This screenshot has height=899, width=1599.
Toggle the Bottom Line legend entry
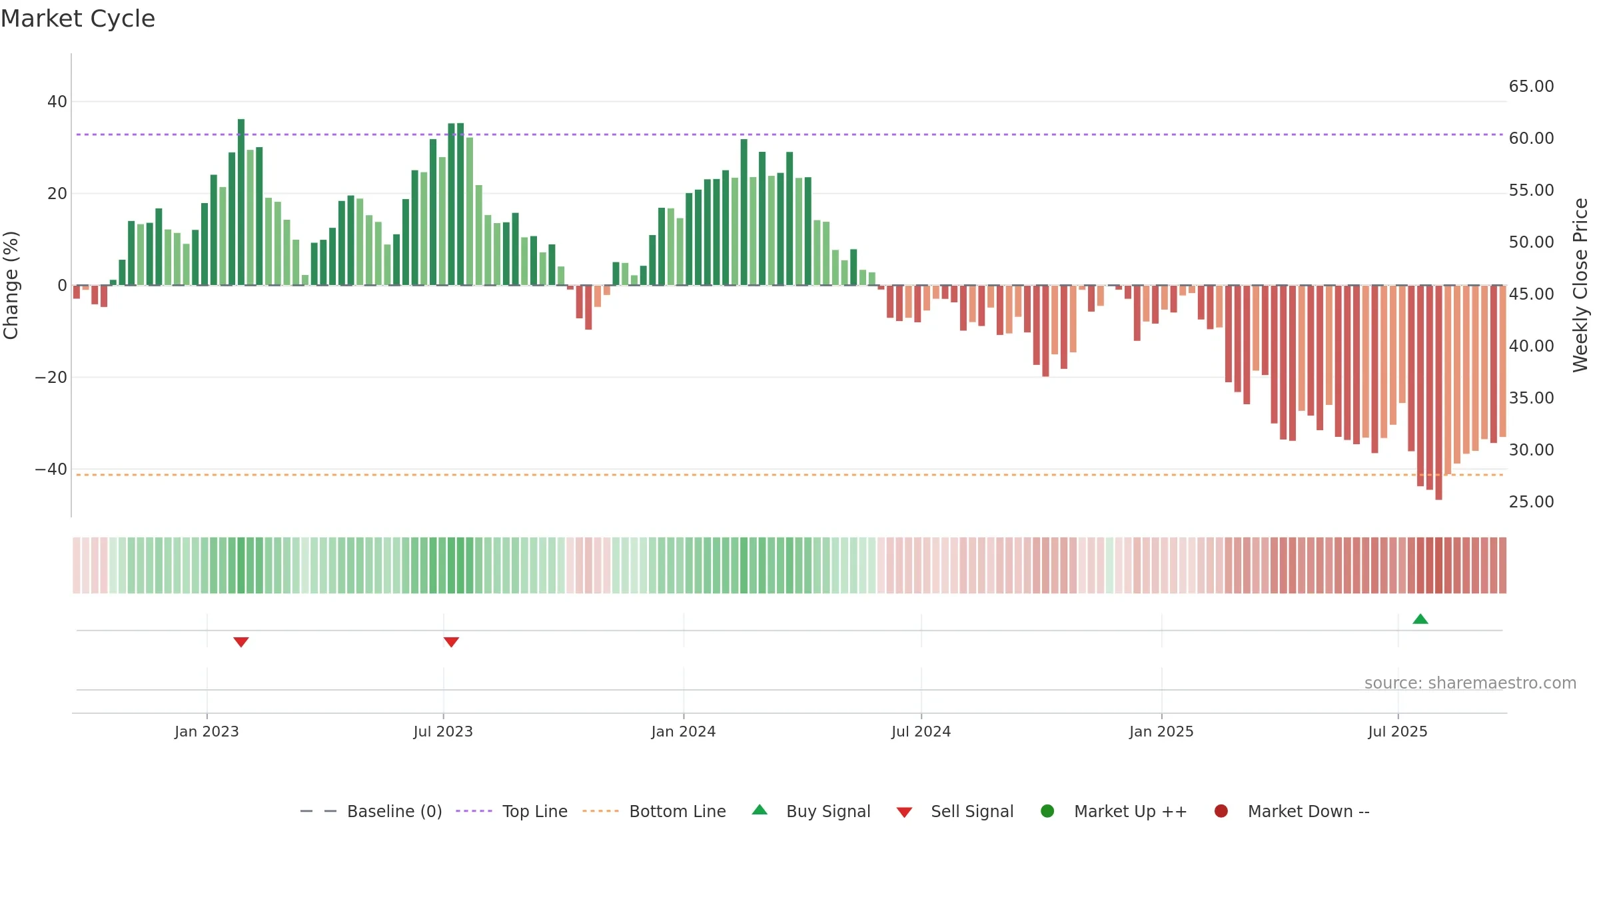[x=654, y=811]
